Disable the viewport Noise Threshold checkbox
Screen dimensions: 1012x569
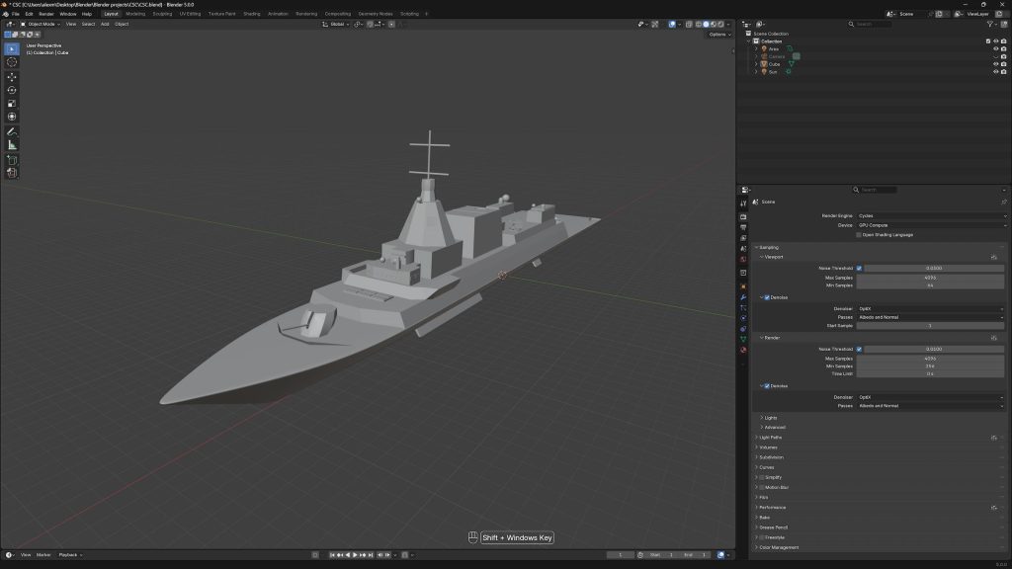tap(860, 267)
